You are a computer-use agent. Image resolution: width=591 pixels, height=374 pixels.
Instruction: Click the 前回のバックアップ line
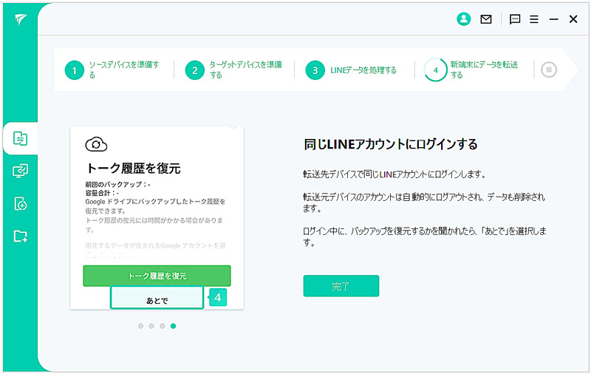pos(117,185)
